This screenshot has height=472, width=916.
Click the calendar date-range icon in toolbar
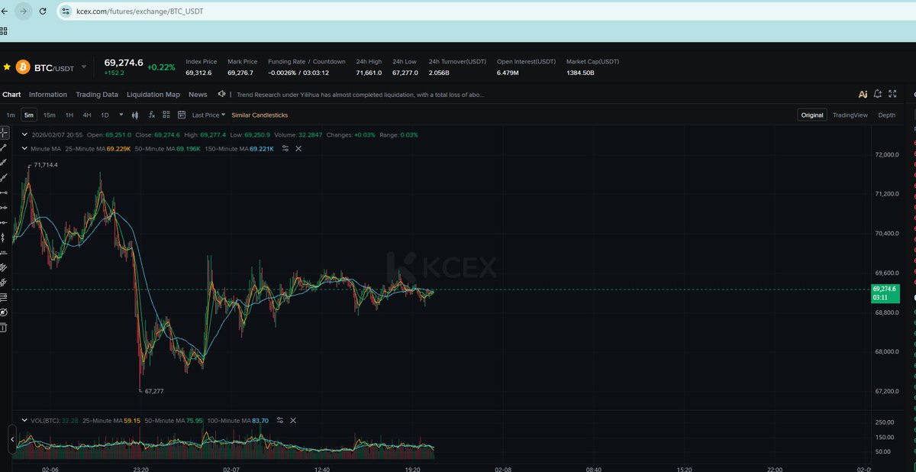click(x=182, y=115)
